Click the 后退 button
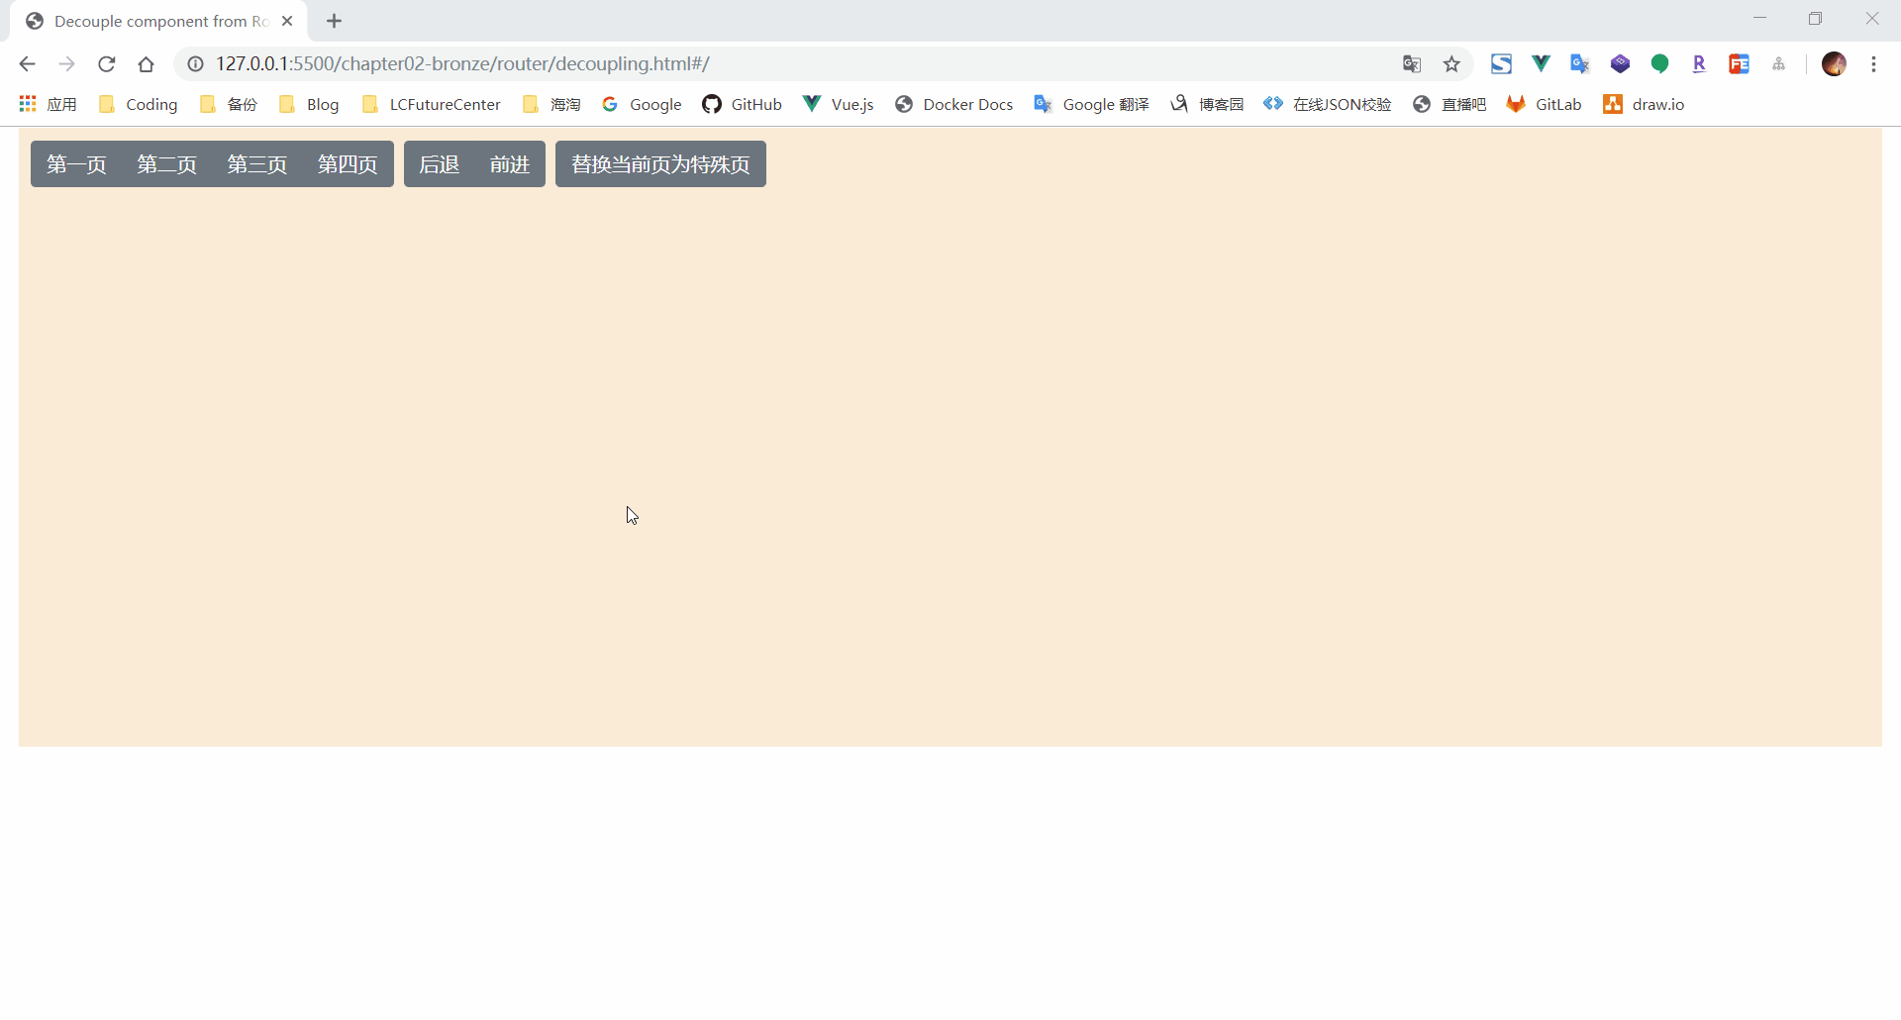The height and width of the screenshot is (1020, 1901). [x=440, y=164]
